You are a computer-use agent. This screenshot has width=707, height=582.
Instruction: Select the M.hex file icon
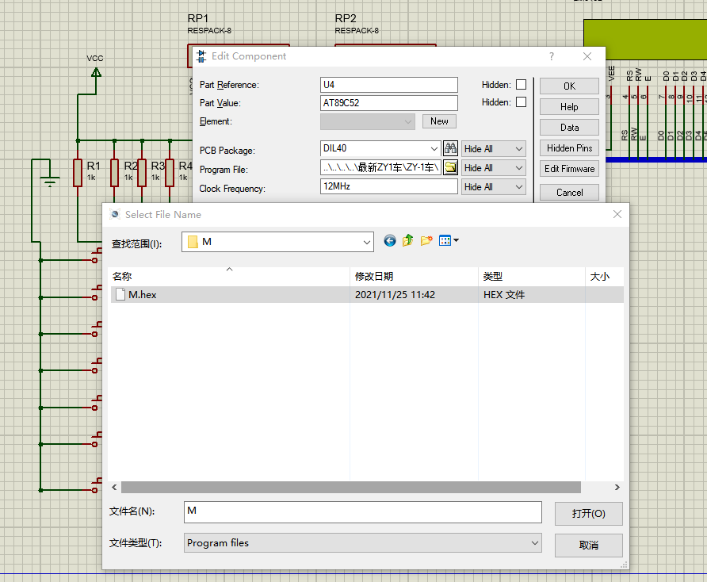pyautogui.click(x=120, y=295)
